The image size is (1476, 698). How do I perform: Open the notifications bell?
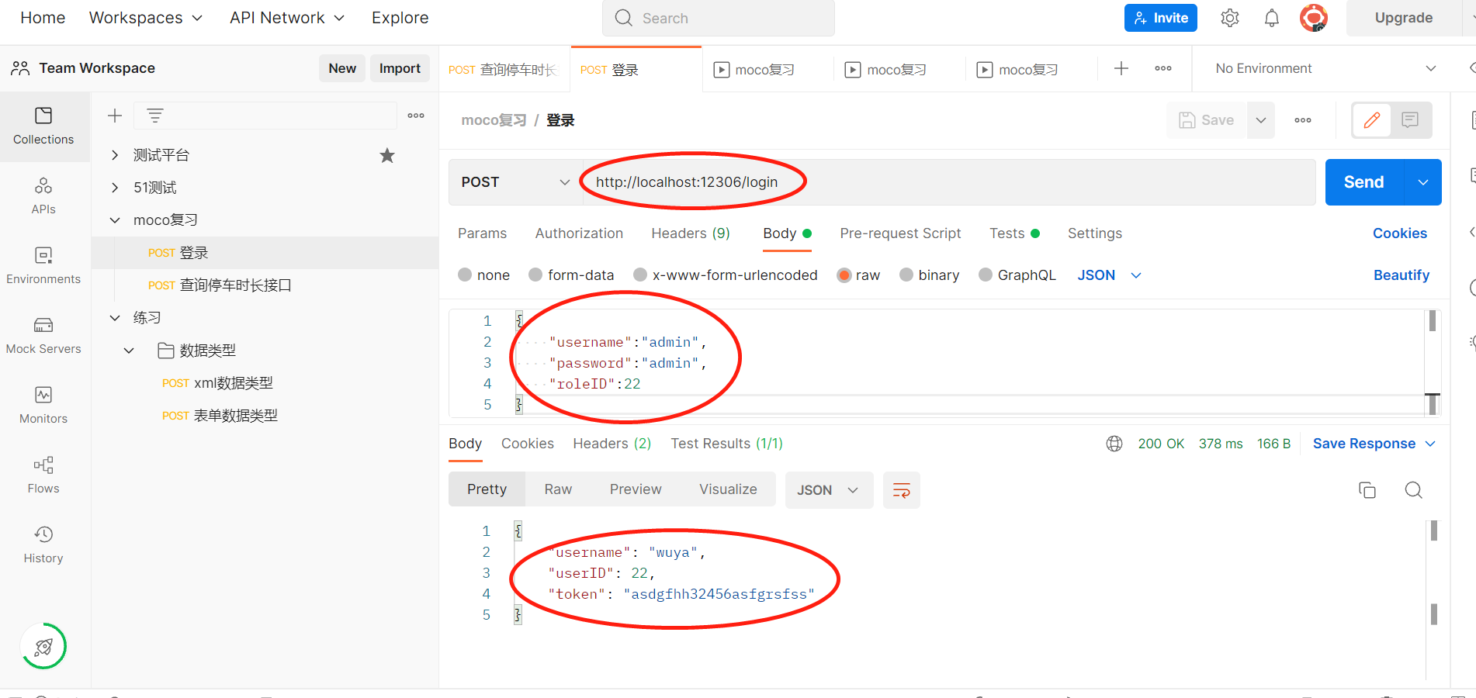pos(1271,18)
